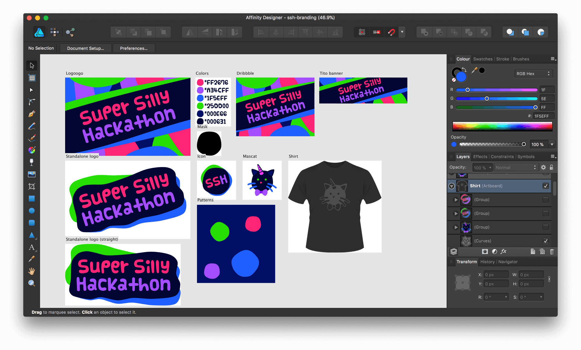Open the History tab
The width and height of the screenshot is (581, 350).
(x=487, y=262)
